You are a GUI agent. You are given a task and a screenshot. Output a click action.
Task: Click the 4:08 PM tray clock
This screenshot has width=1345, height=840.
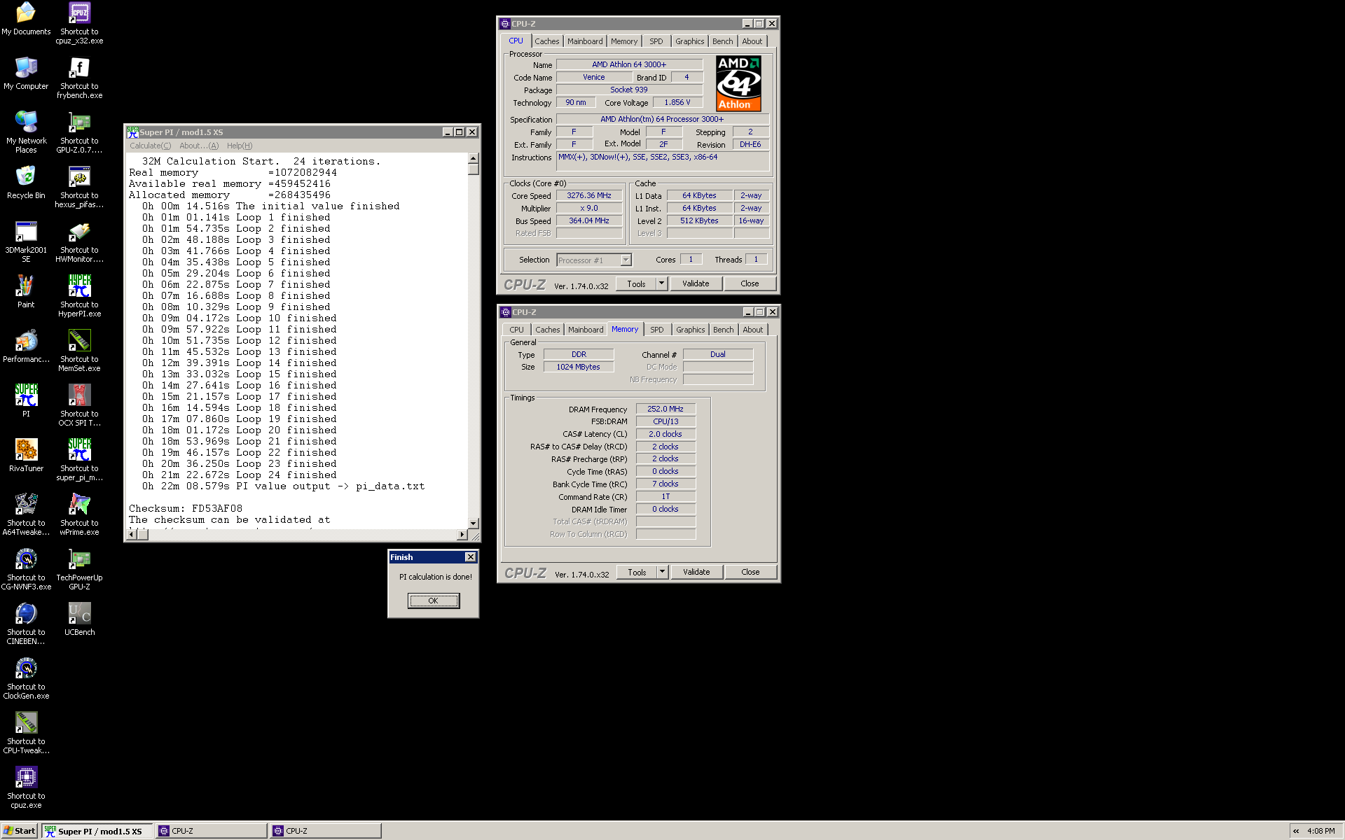(1321, 831)
